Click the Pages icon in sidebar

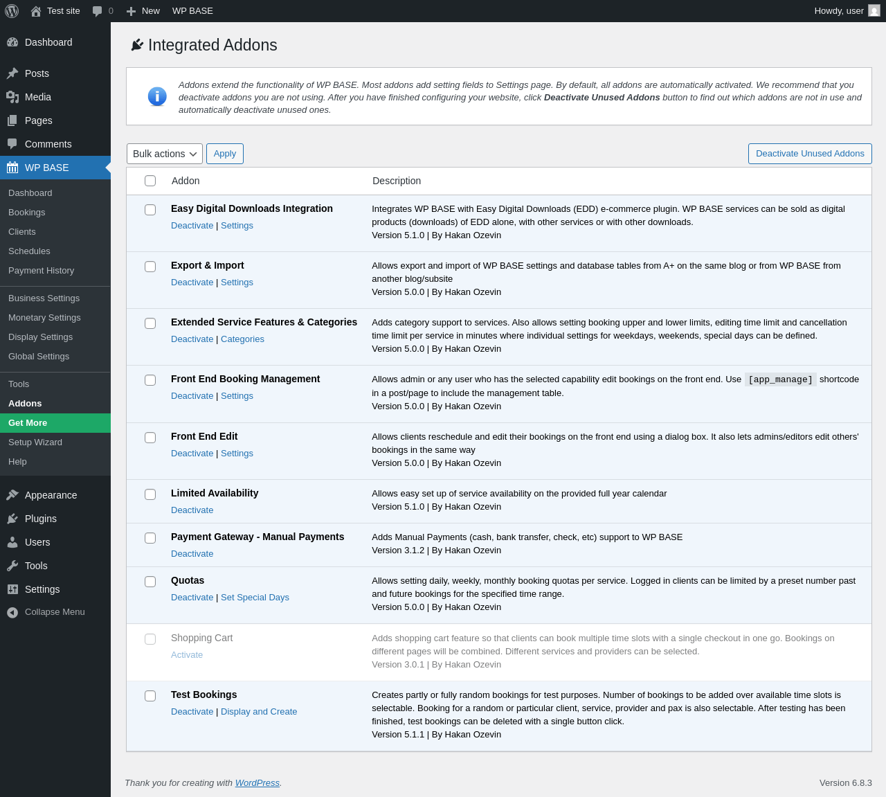(12, 120)
